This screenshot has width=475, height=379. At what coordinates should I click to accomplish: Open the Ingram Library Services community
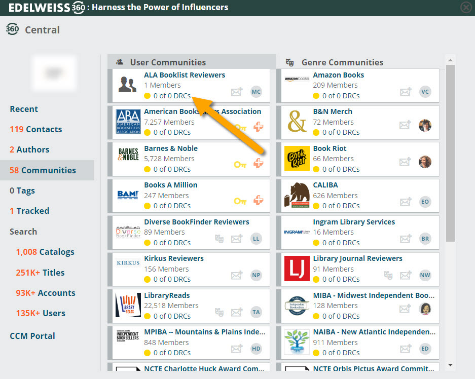[x=354, y=222]
